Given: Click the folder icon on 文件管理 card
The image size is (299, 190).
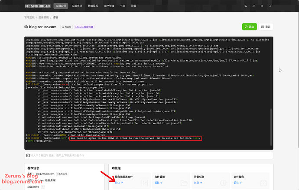Looking at the screenshot, I should tap(184, 183).
